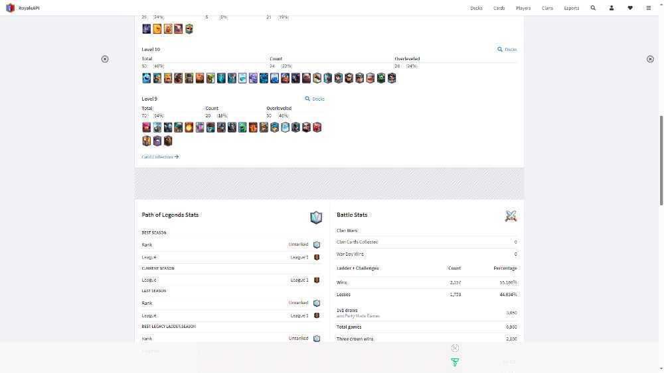Open the Decks menu

click(476, 8)
